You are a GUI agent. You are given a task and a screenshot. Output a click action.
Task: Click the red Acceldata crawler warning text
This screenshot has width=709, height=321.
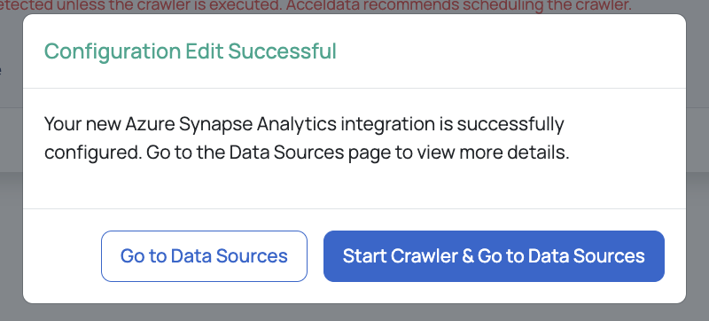point(316,6)
